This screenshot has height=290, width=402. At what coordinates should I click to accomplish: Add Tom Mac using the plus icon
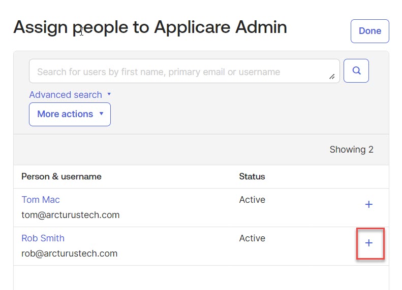(369, 204)
